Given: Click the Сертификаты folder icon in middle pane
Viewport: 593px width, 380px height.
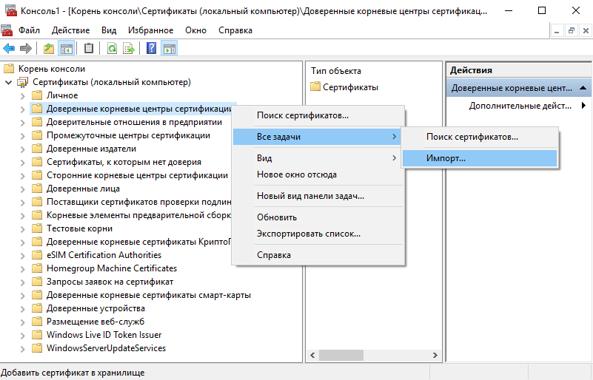Looking at the screenshot, I should [x=315, y=87].
